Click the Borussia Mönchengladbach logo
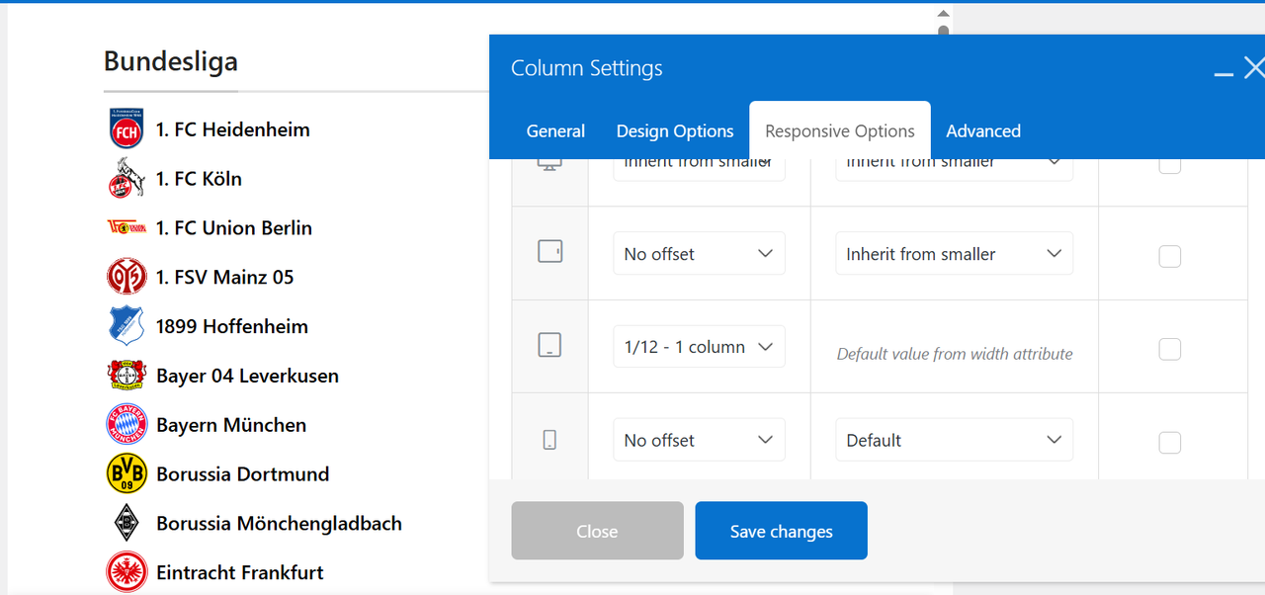 (x=126, y=523)
